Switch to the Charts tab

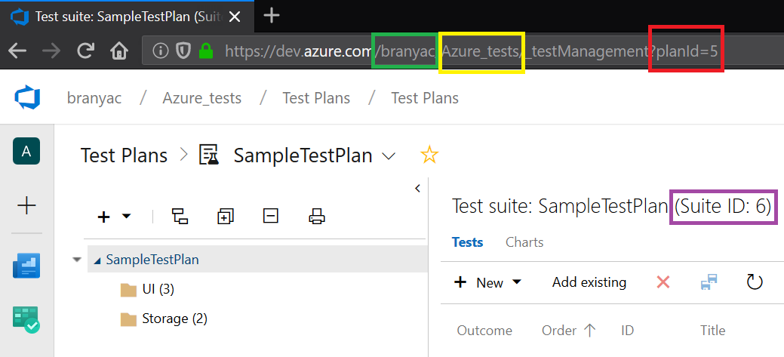[x=524, y=242]
